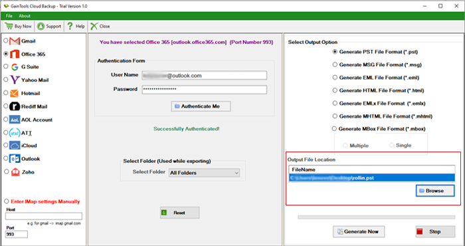Click the Outlook logo icon
This screenshot has width=465, height=246.
click(15, 159)
